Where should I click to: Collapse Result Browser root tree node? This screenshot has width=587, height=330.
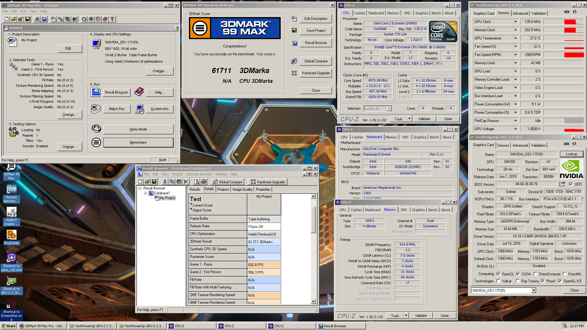[140, 188]
